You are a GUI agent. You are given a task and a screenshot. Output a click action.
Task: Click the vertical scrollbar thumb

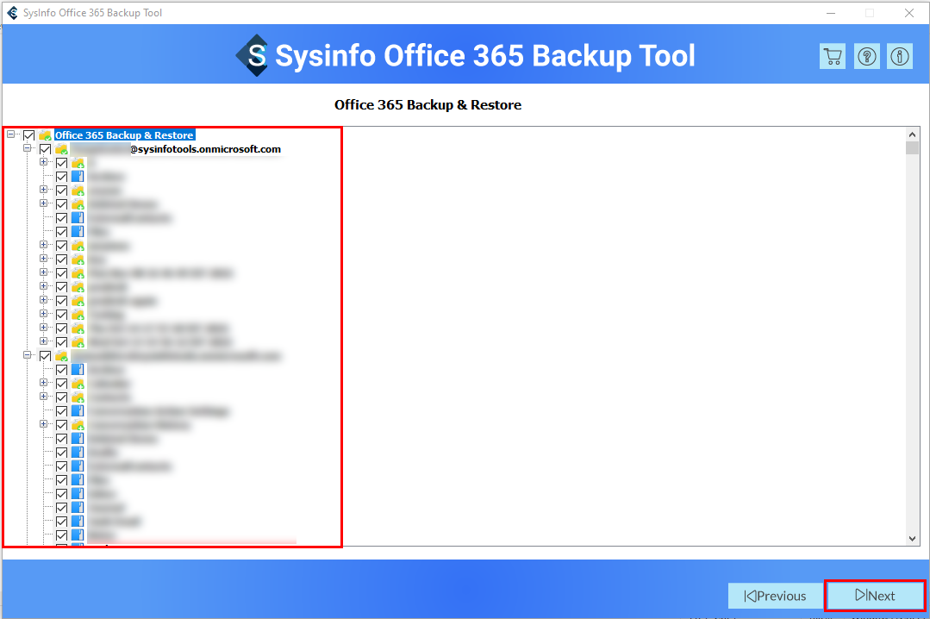(x=913, y=148)
